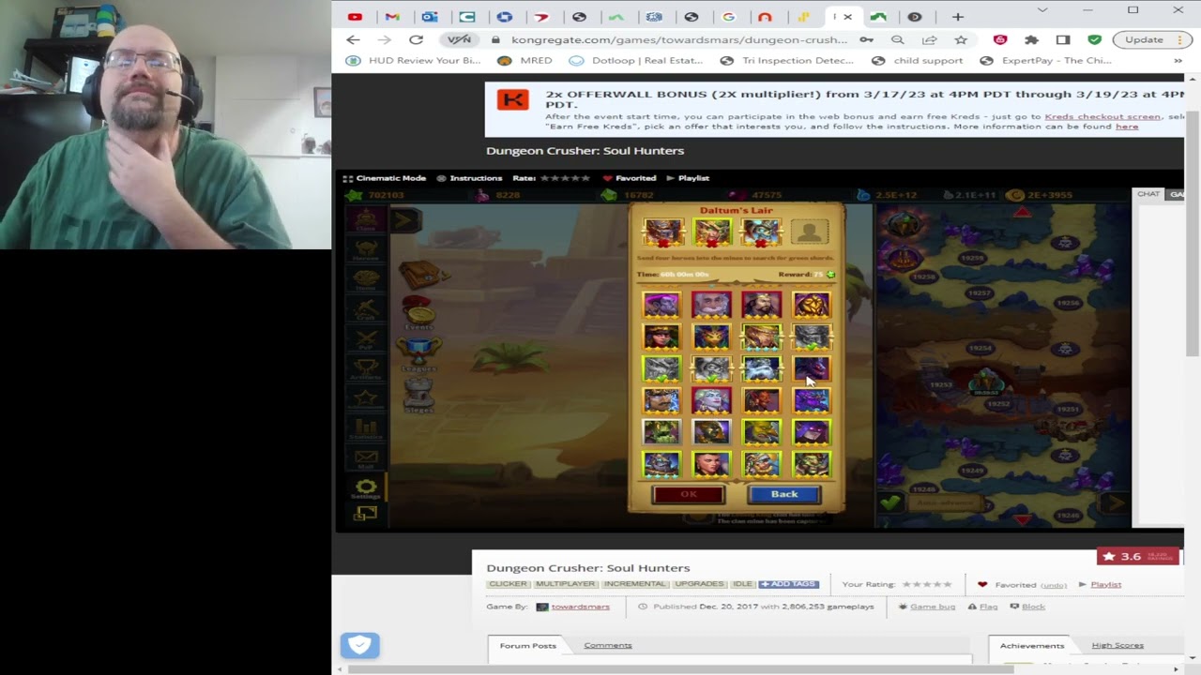
Task: Open the Gmail browser tab
Action: [392, 17]
